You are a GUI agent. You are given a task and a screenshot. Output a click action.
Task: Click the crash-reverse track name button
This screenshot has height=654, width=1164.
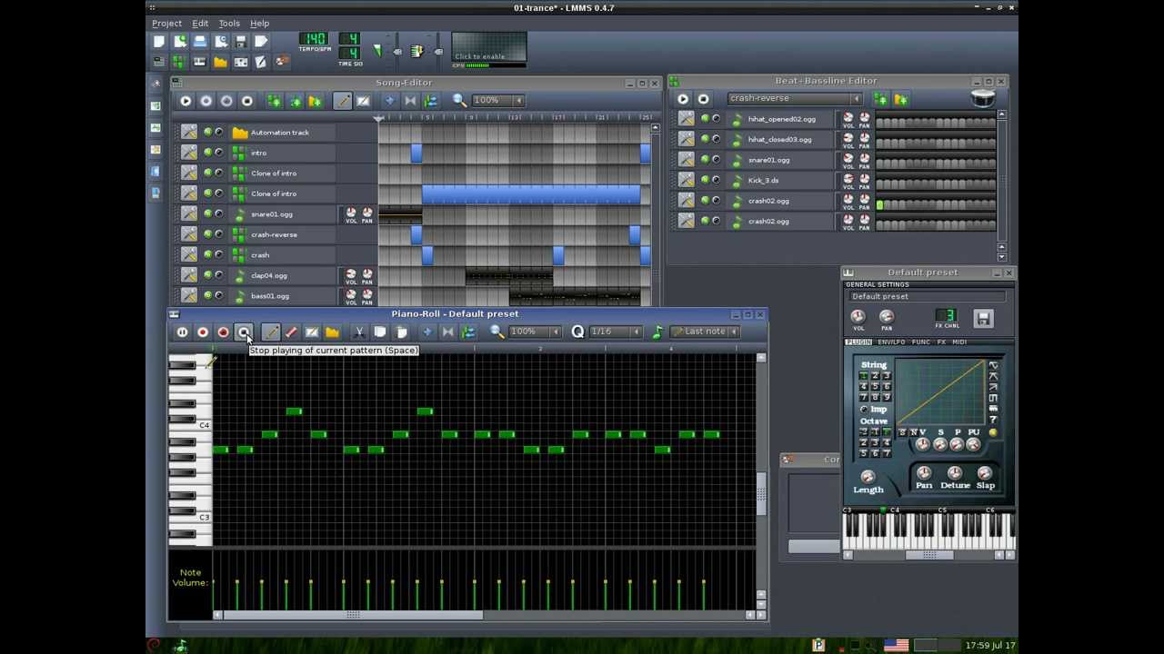[283, 234]
